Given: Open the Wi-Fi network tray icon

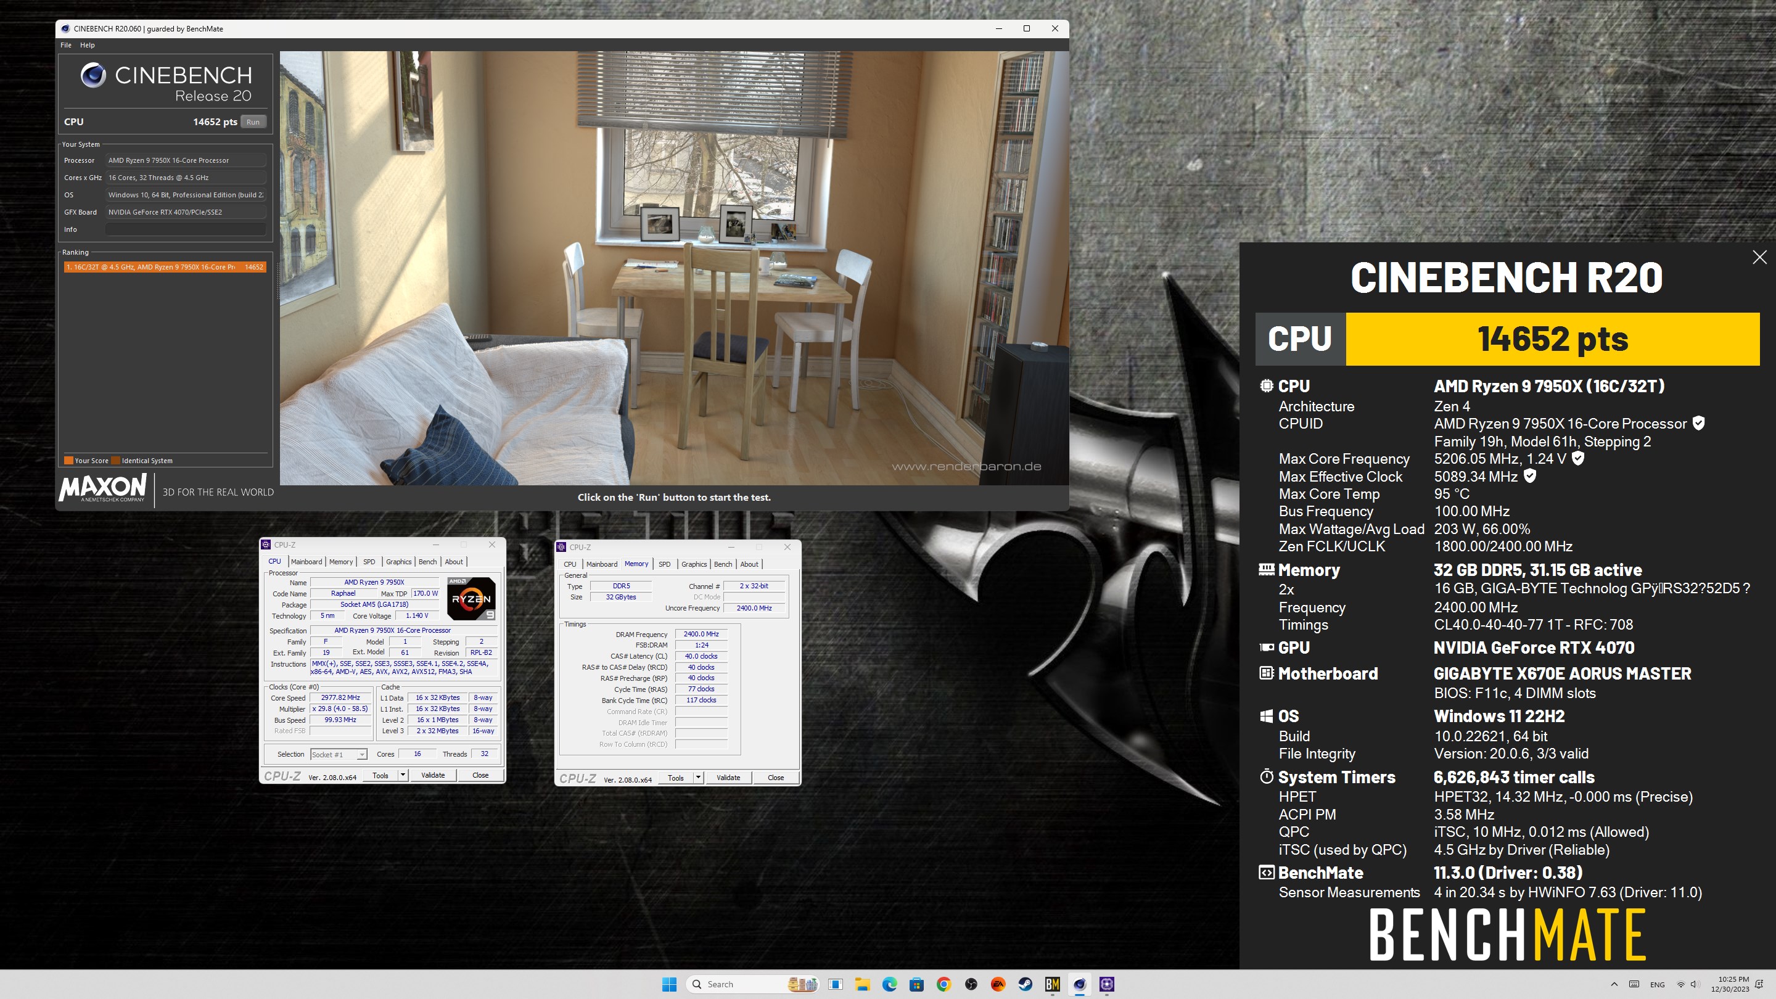Looking at the screenshot, I should (x=1681, y=984).
